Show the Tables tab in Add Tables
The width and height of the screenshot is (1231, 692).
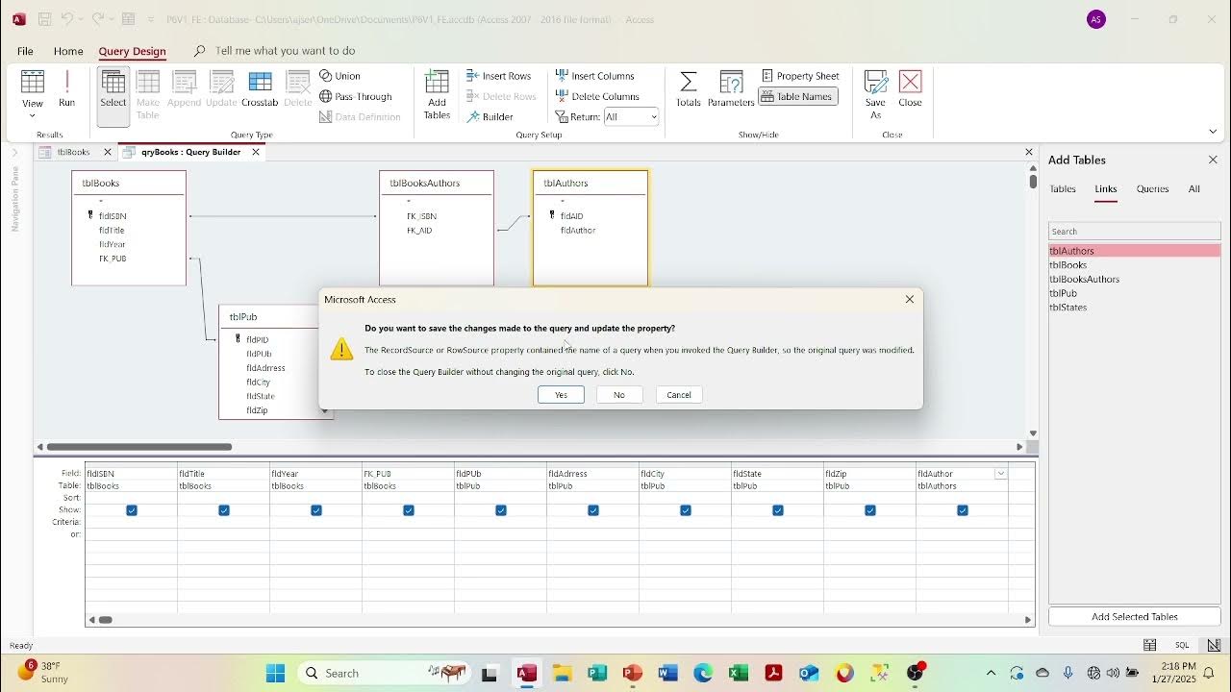tap(1063, 189)
